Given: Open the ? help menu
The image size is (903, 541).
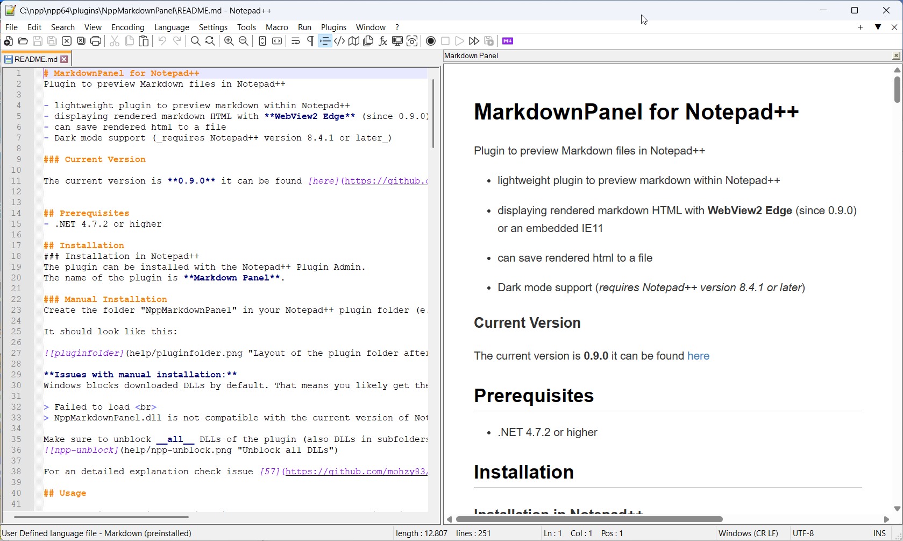Looking at the screenshot, I should click(397, 27).
